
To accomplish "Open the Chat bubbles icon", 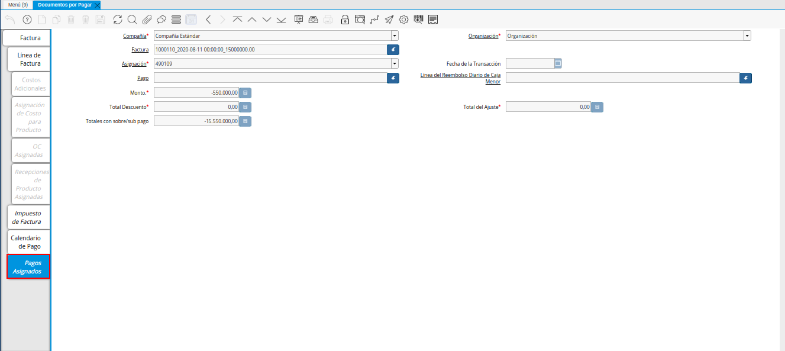I will click(x=161, y=20).
